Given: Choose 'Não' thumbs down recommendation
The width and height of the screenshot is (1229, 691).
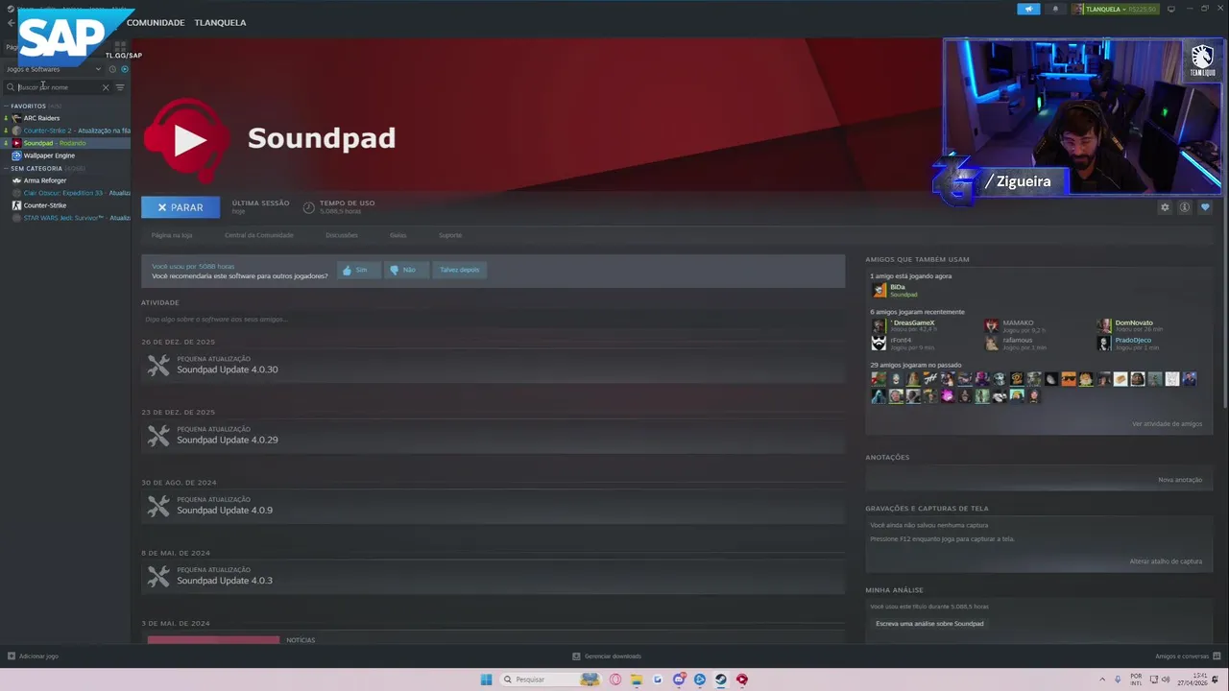Looking at the screenshot, I should 404,271.
